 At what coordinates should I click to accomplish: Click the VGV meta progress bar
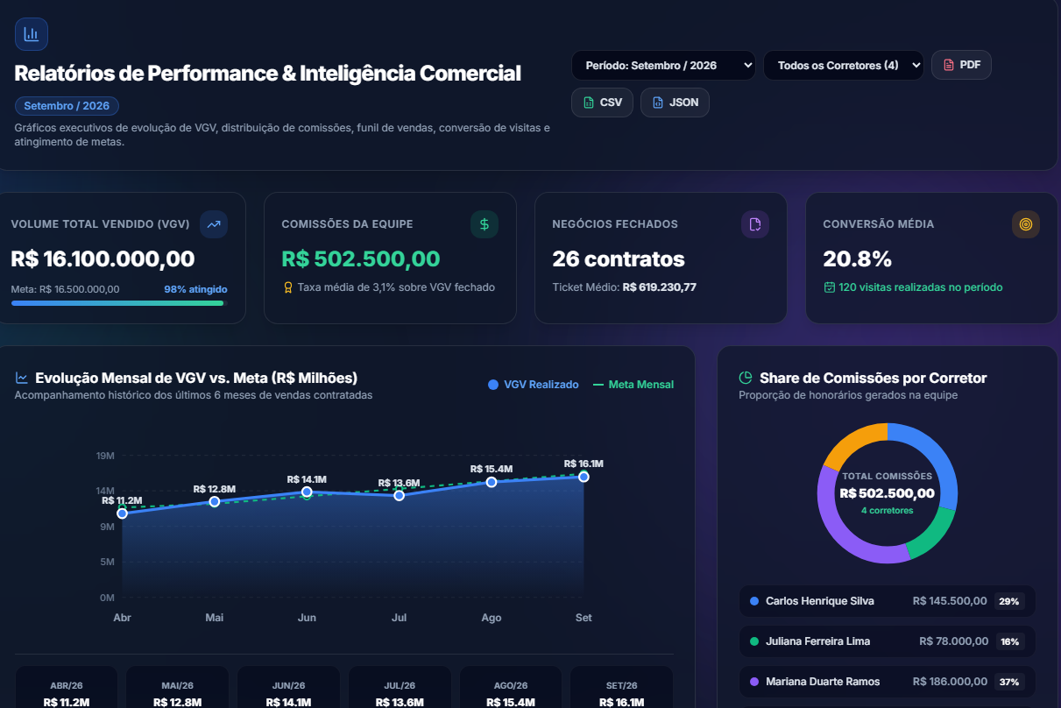[119, 303]
